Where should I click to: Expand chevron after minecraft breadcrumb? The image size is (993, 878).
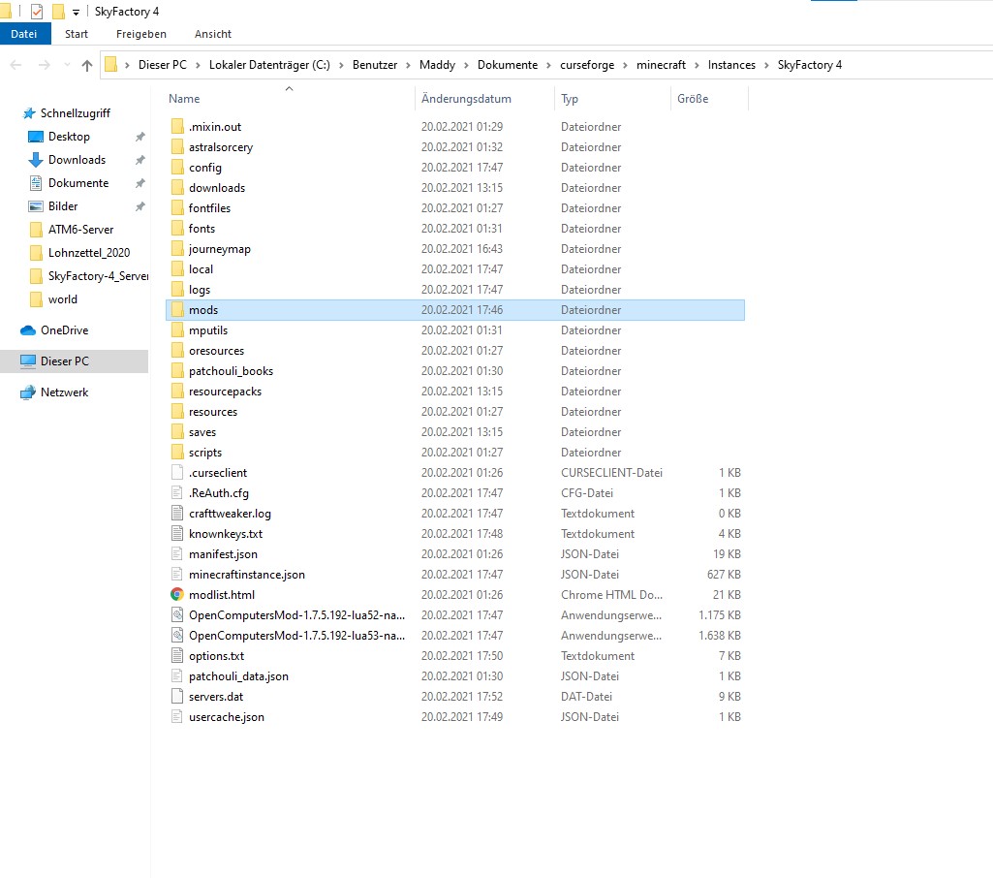pyautogui.click(x=697, y=65)
